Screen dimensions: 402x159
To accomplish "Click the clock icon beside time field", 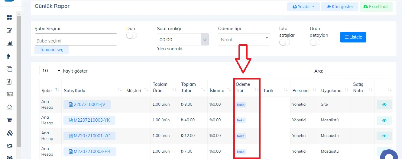I will tap(205, 39).
